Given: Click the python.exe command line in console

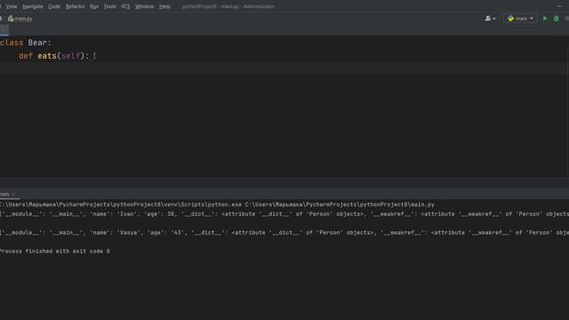Looking at the screenshot, I should [x=217, y=204].
